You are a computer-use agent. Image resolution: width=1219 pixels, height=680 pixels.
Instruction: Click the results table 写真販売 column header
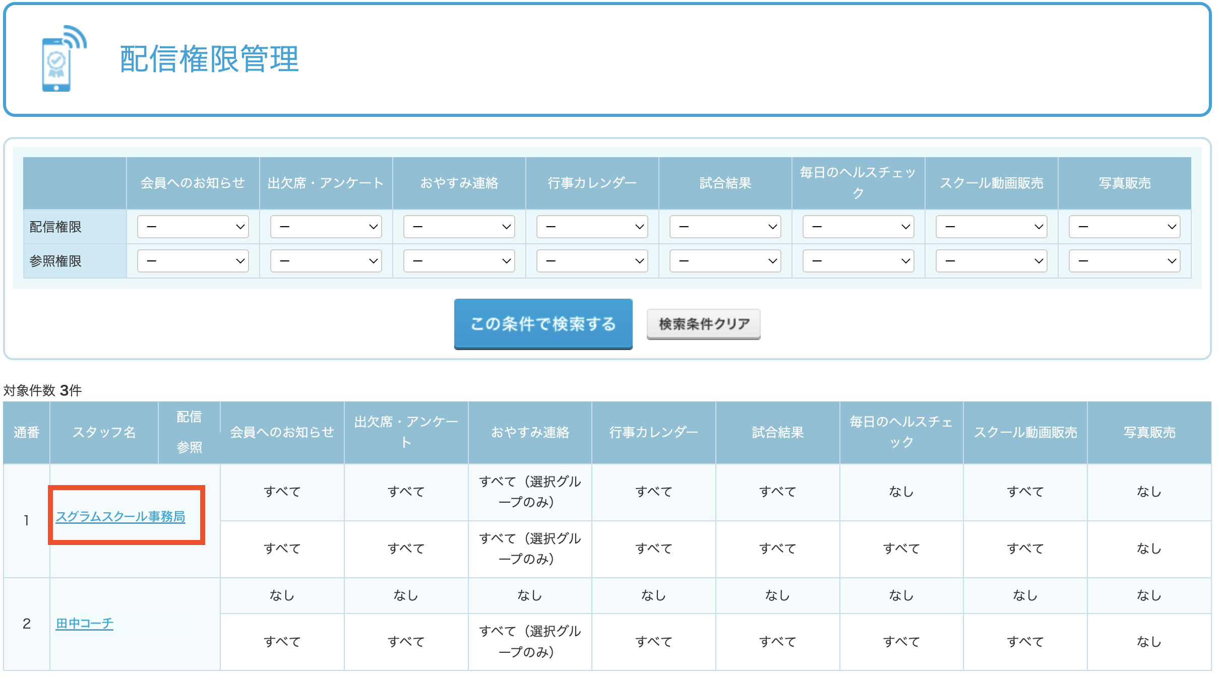[x=1149, y=432]
